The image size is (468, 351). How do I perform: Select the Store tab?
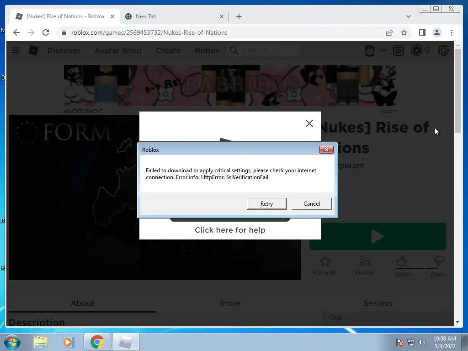(230, 303)
